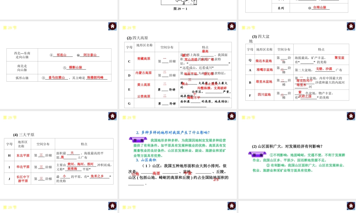Click the 东列 table cell

coord(281,8)
